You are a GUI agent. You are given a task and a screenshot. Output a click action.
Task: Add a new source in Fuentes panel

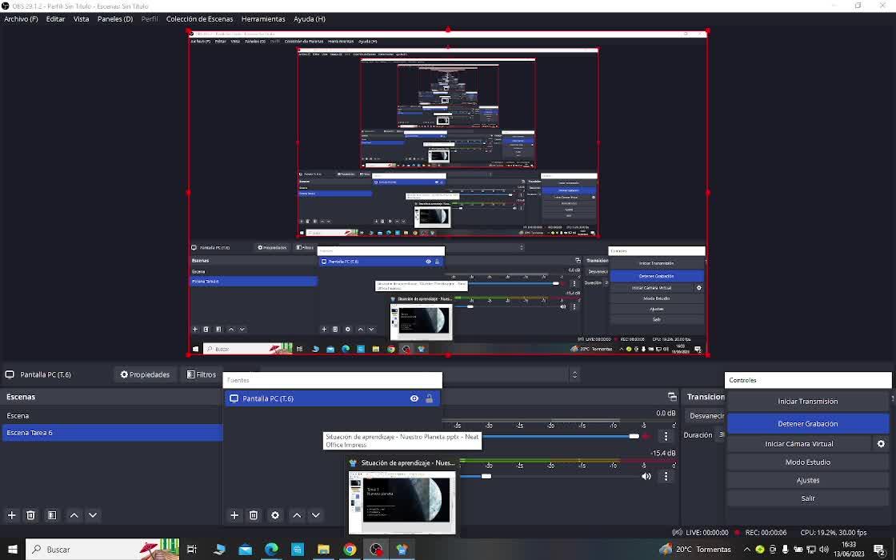tap(234, 515)
